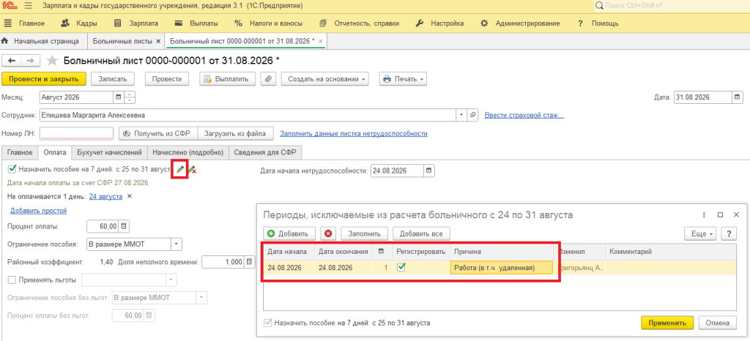Click Применить button in dialog
This screenshot has width=750, height=341.
(667, 323)
